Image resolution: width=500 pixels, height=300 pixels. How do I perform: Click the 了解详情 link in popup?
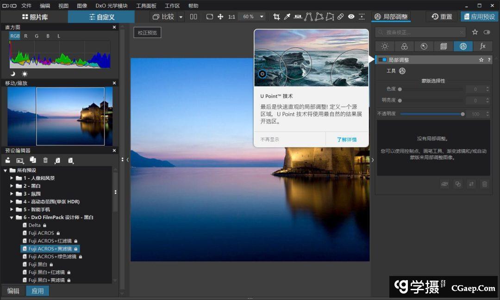tap(347, 140)
